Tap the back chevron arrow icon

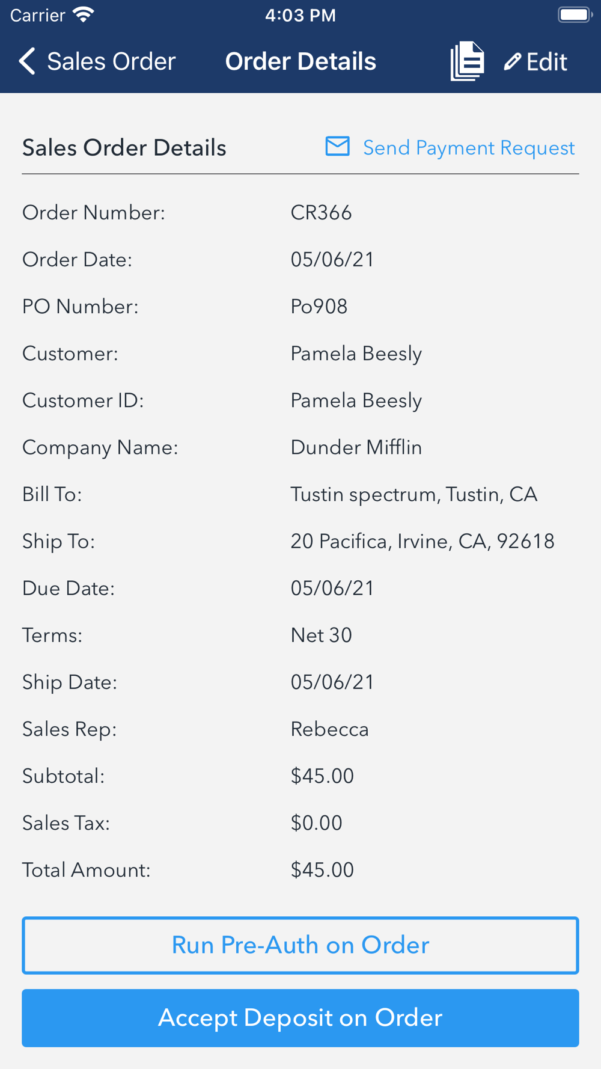[27, 61]
